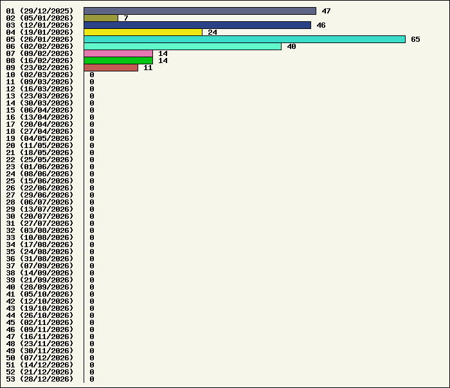Click the row label 01 (29/12/2025)

click(x=40, y=11)
